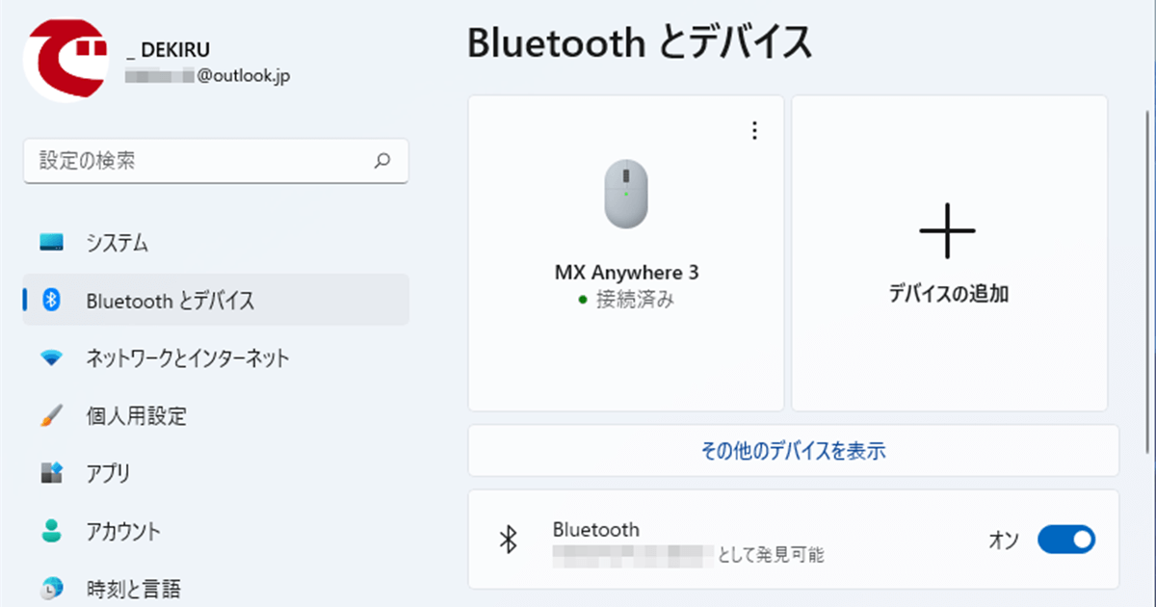Click the Network Wi-Fi icon in sidebar

tap(52, 358)
